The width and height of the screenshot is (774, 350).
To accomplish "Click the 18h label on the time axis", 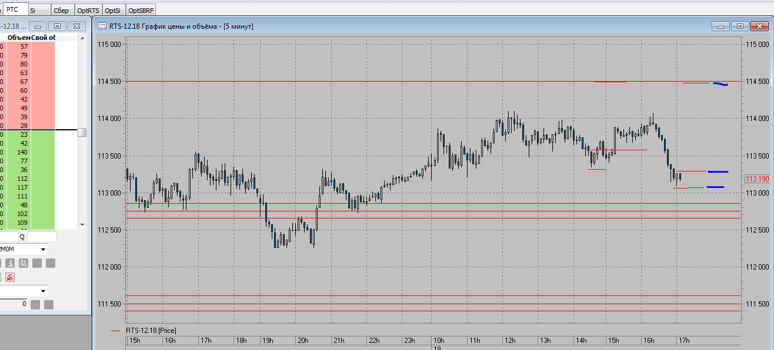I will [x=241, y=341].
